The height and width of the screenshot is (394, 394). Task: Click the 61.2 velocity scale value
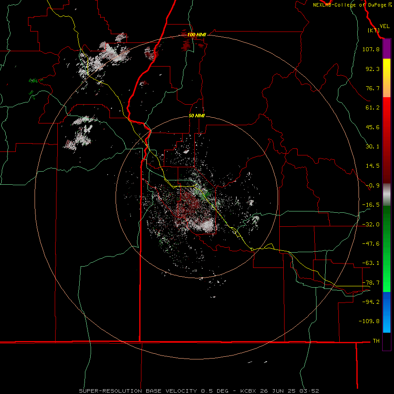coord(373,108)
